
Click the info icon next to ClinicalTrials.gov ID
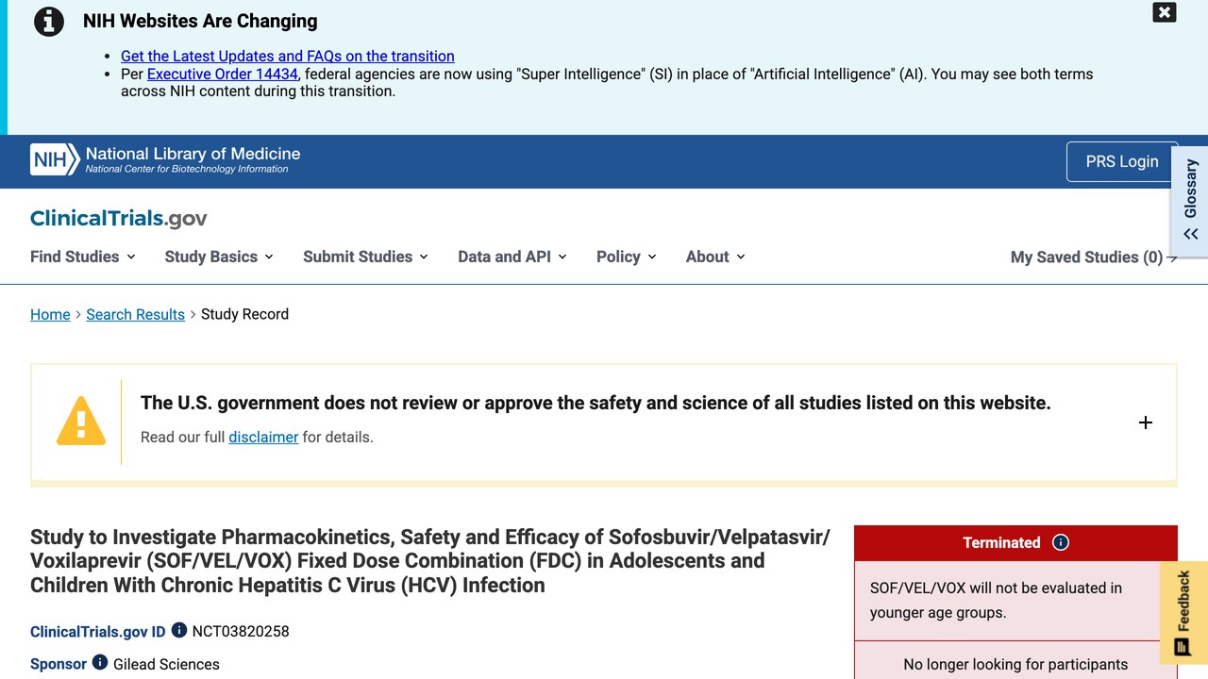179,630
